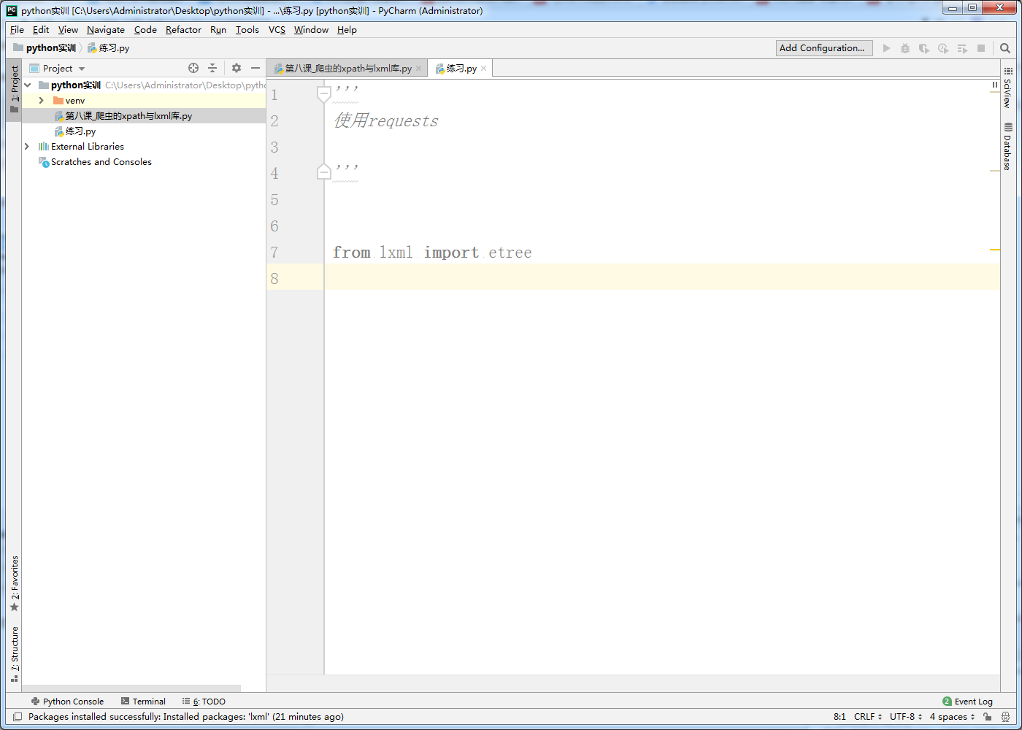Open the Run menu
Image resolution: width=1022 pixels, height=730 pixels.
click(x=218, y=30)
